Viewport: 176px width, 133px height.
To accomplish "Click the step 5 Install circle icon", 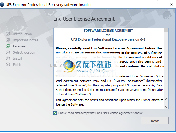I will click(8, 59).
